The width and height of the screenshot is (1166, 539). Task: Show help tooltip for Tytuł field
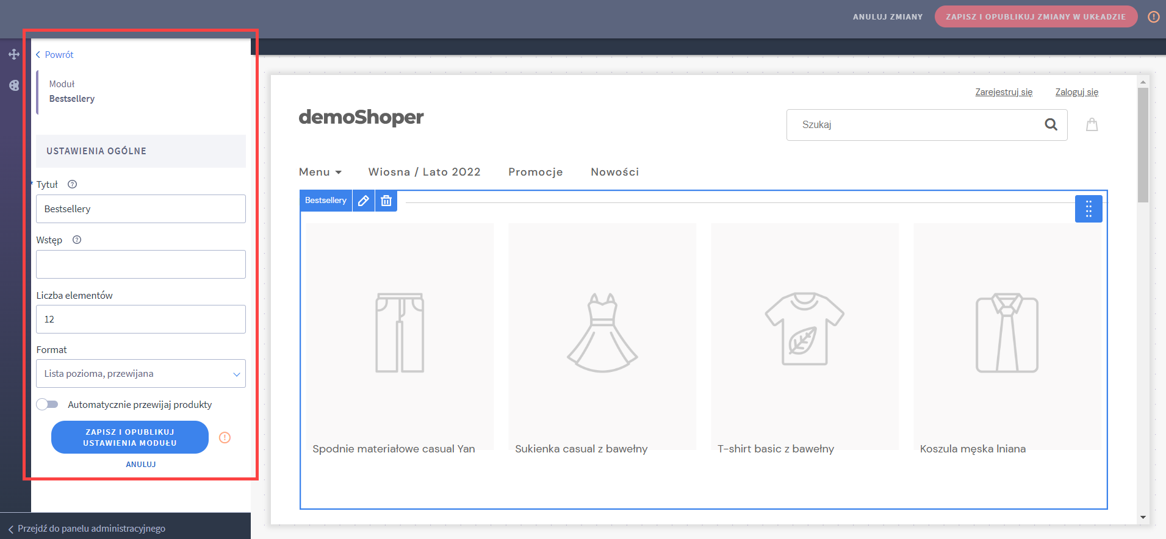click(72, 184)
